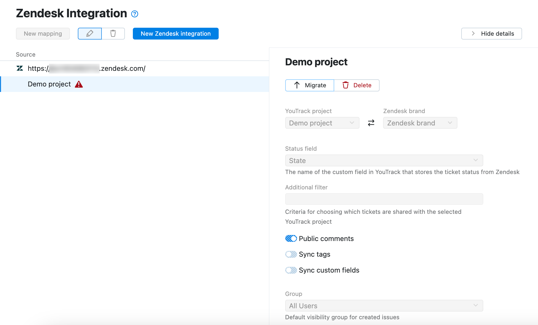
Task: Click the Hide details button
Action: point(492,33)
